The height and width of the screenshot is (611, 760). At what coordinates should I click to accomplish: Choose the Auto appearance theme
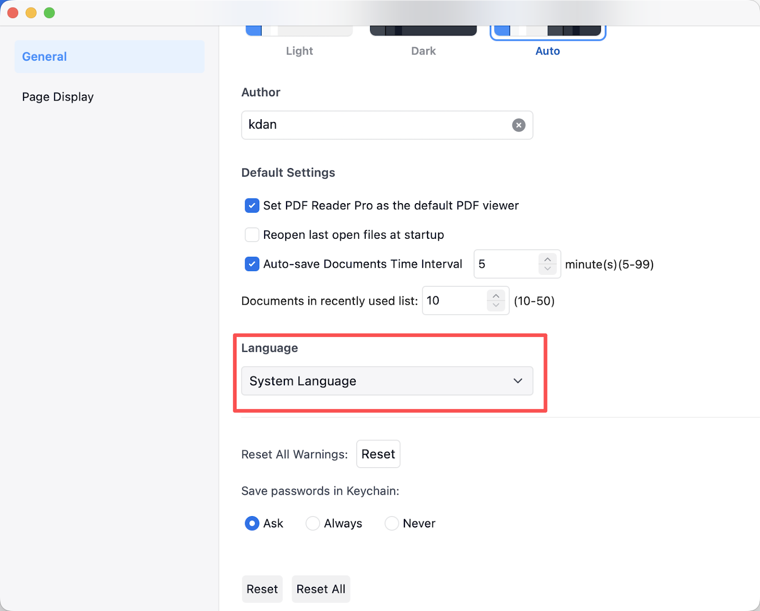[x=548, y=32]
